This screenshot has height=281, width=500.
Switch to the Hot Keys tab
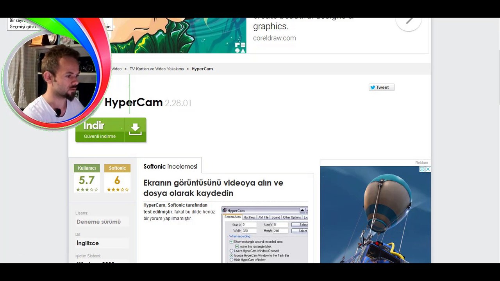pos(250,217)
